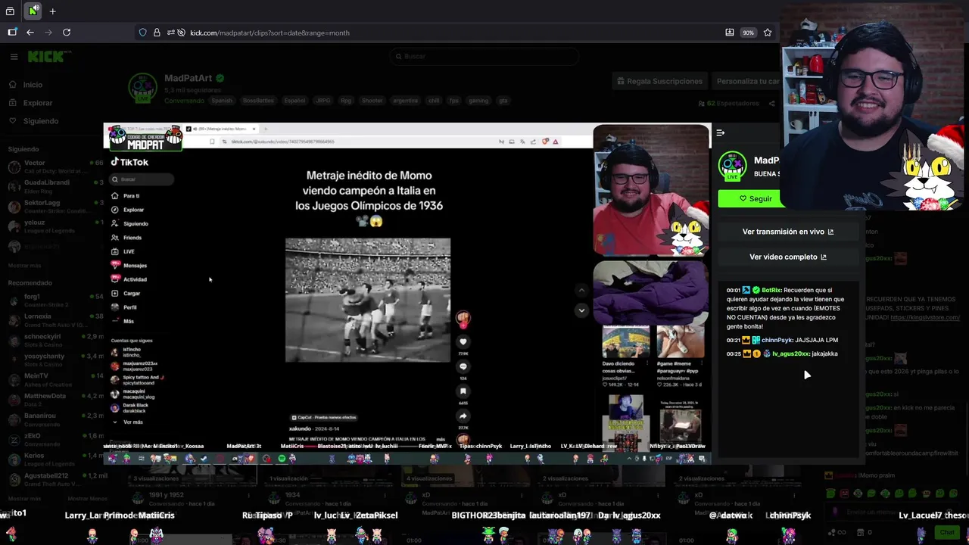Screen dimensions: 969x545
Task: Click the Regala Suscripciones button
Action: 659,81
